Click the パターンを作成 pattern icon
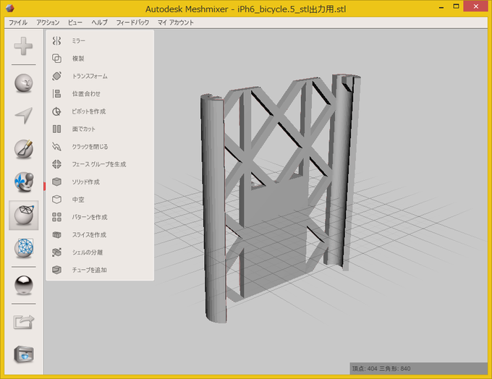492x379 pixels. (x=56, y=217)
